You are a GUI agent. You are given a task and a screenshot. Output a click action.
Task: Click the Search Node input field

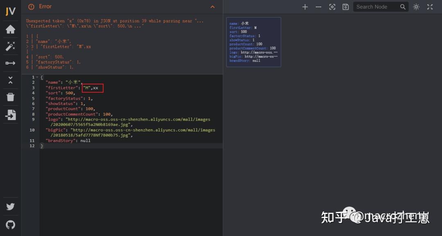tap(379, 7)
